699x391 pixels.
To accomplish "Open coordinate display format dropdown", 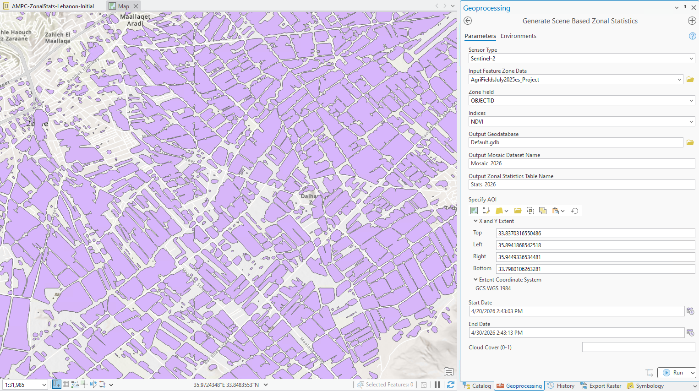I will pos(266,385).
